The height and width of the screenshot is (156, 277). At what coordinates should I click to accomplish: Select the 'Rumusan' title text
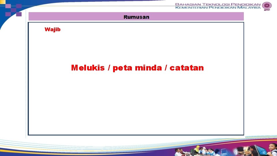point(136,17)
